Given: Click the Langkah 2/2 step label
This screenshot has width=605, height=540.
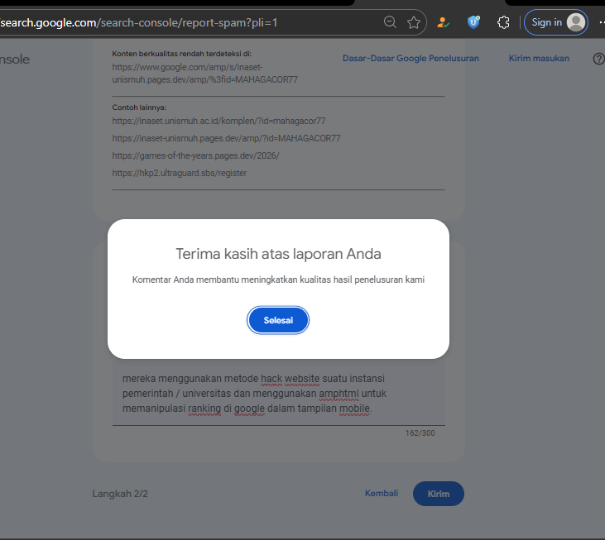Looking at the screenshot, I should [120, 494].
